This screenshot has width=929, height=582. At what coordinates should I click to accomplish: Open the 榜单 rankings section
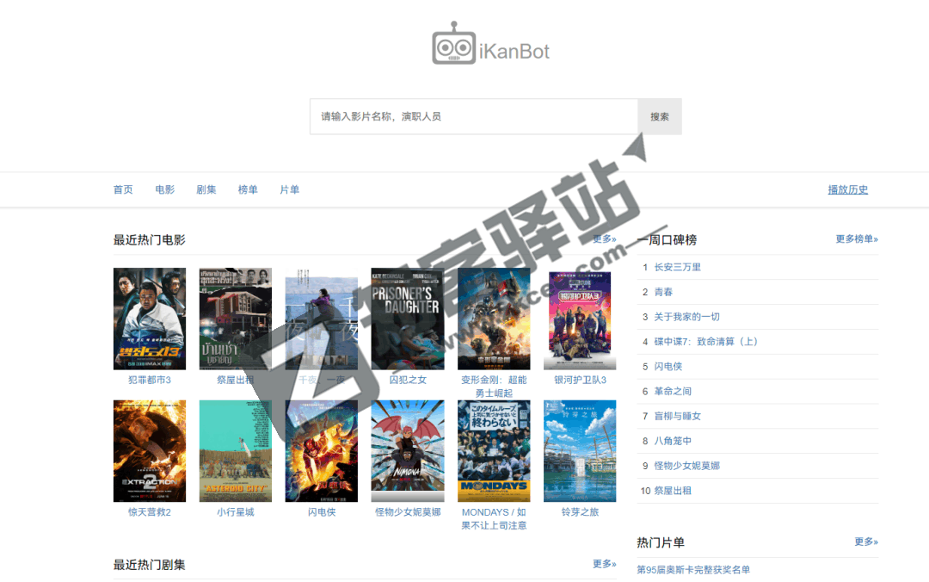coord(248,189)
